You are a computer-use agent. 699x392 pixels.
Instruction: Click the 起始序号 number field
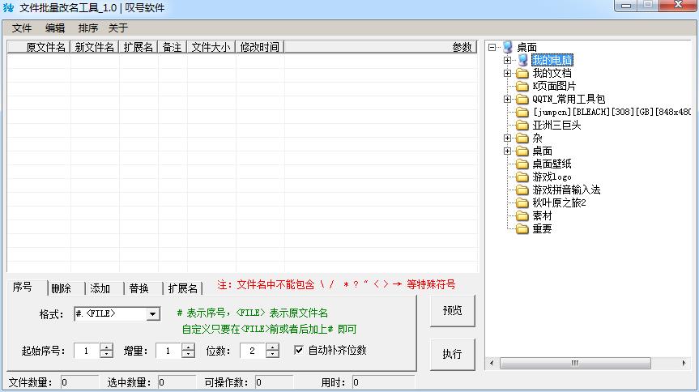tap(86, 351)
